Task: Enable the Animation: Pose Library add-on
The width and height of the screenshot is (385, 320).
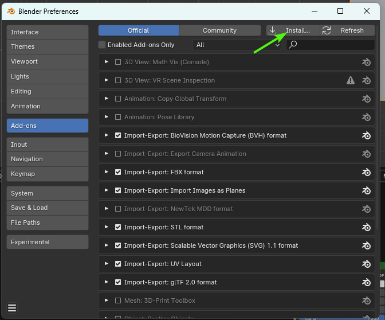Action: pos(118,117)
